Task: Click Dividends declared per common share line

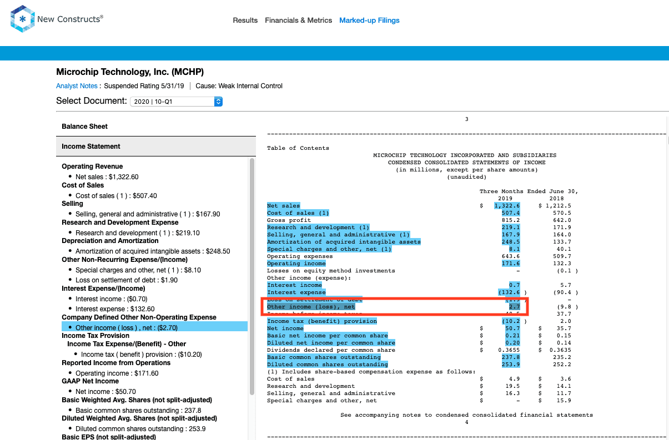Action: pos(331,350)
